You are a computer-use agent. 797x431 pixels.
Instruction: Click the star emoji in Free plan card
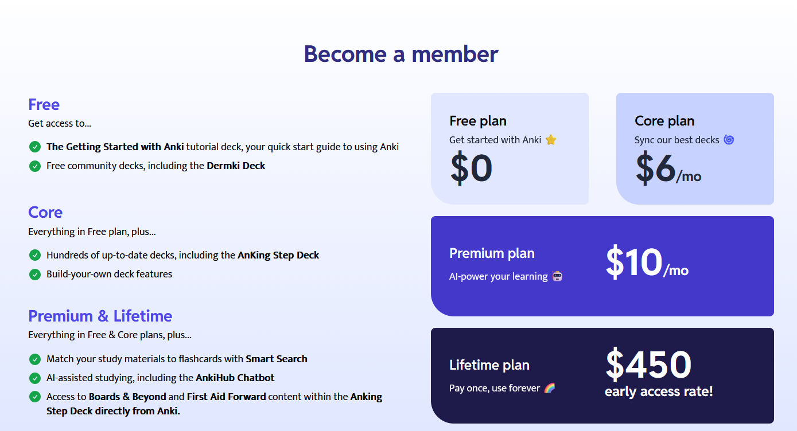click(551, 140)
